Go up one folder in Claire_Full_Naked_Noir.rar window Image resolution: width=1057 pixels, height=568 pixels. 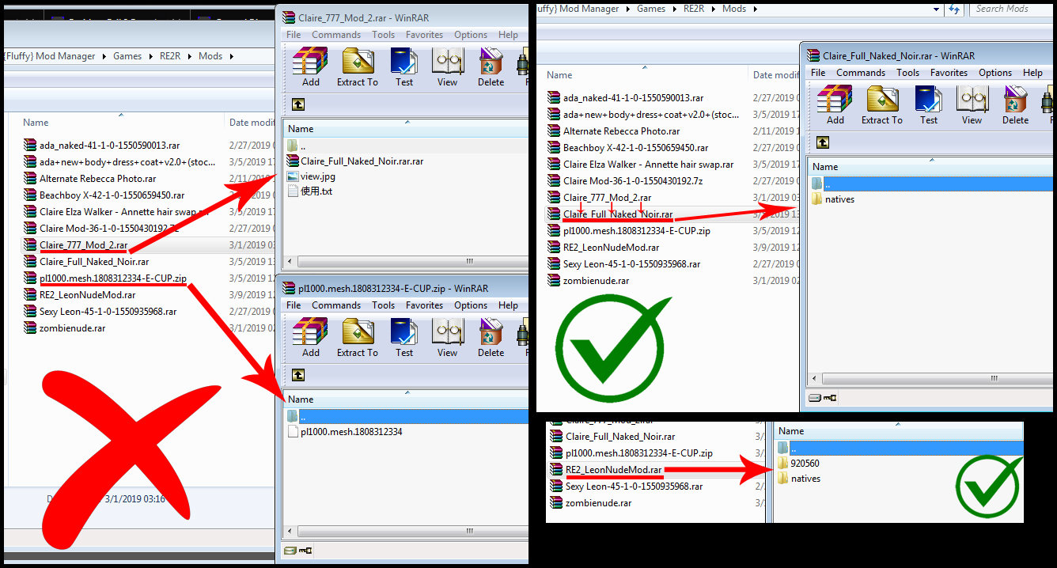tap(822, 142)
